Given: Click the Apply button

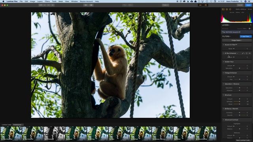Looking at the screenshot, I should tap(248, 5).
